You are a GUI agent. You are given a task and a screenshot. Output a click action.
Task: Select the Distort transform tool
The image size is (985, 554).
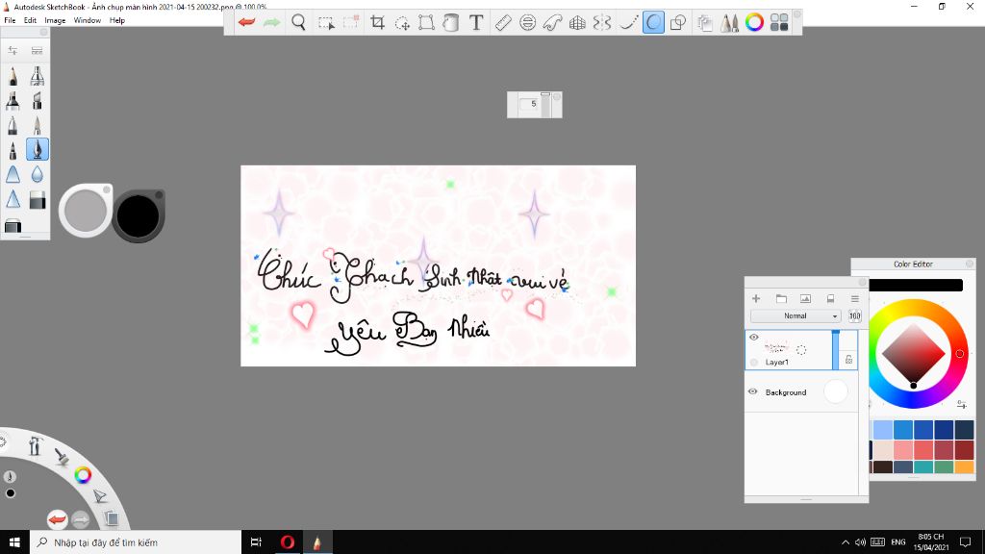click(426, 23)
